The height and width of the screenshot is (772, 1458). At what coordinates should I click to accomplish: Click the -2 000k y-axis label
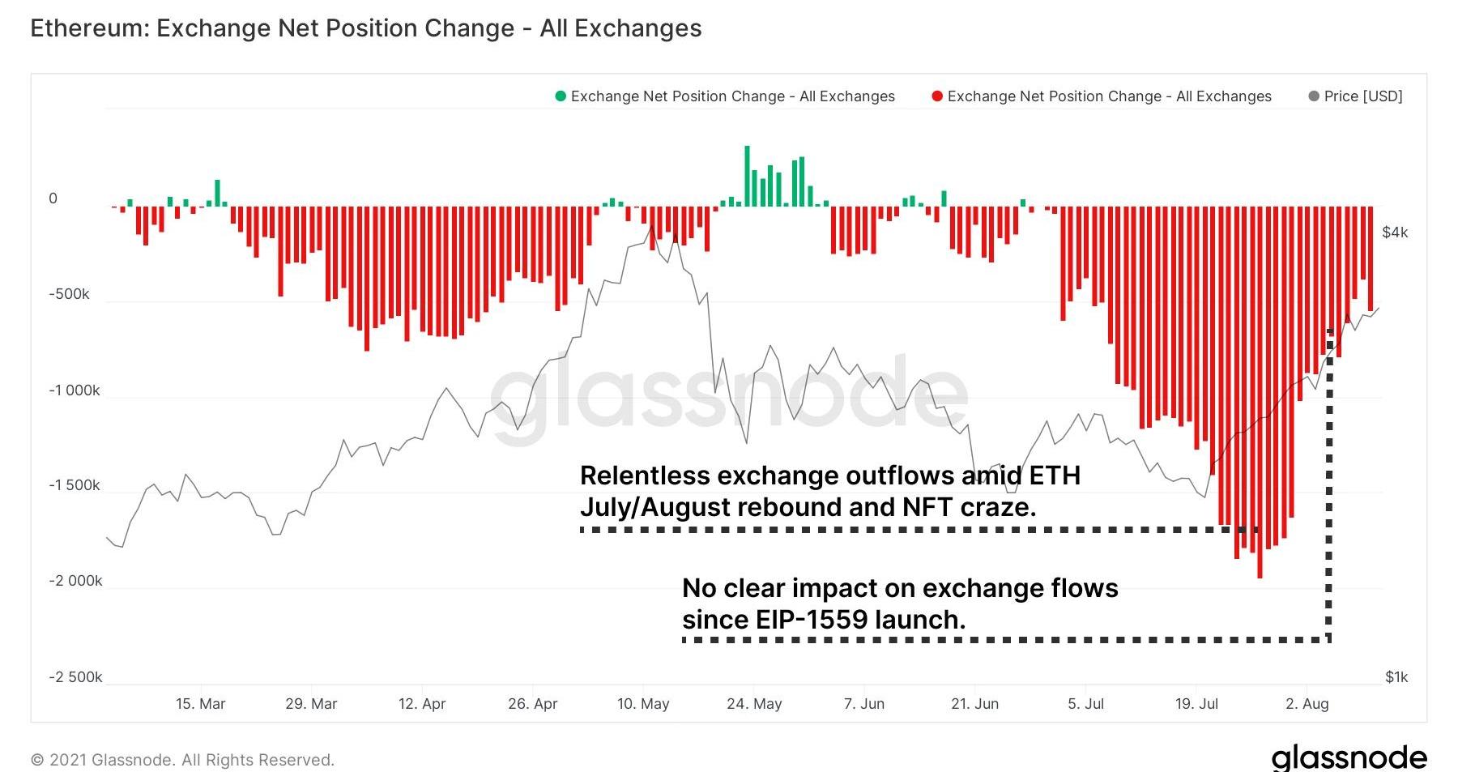pyautogui.click(x=75, y=581)
